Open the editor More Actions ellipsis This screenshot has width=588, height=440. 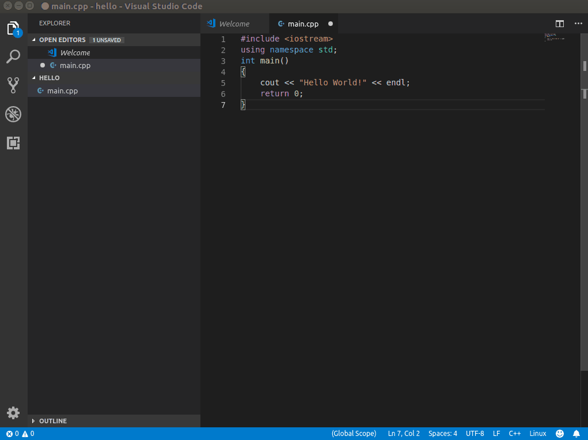(x=578, y=24)
